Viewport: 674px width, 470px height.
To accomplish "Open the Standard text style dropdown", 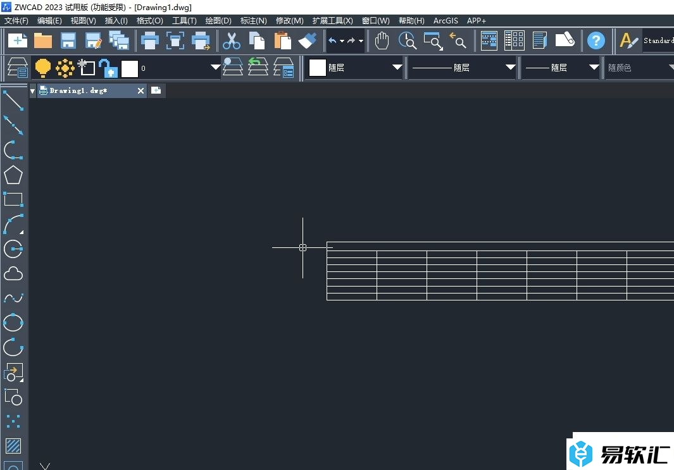I will (x=658, y=41).
